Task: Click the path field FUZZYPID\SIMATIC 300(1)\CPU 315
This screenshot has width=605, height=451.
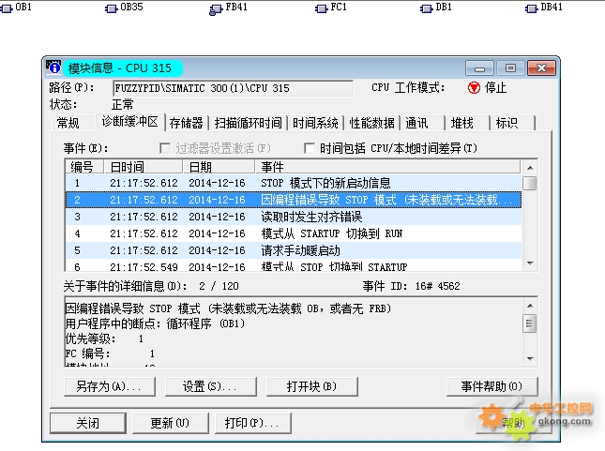Action: point(233,88)
